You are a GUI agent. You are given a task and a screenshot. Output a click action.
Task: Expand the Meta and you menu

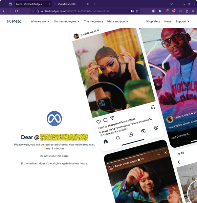pos(118,22)
